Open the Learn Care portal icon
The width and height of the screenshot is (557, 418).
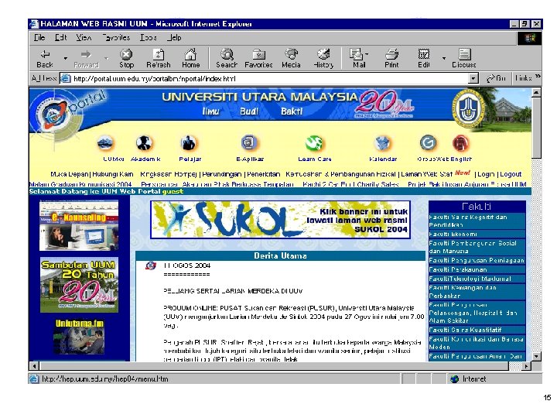coord(314,143)
